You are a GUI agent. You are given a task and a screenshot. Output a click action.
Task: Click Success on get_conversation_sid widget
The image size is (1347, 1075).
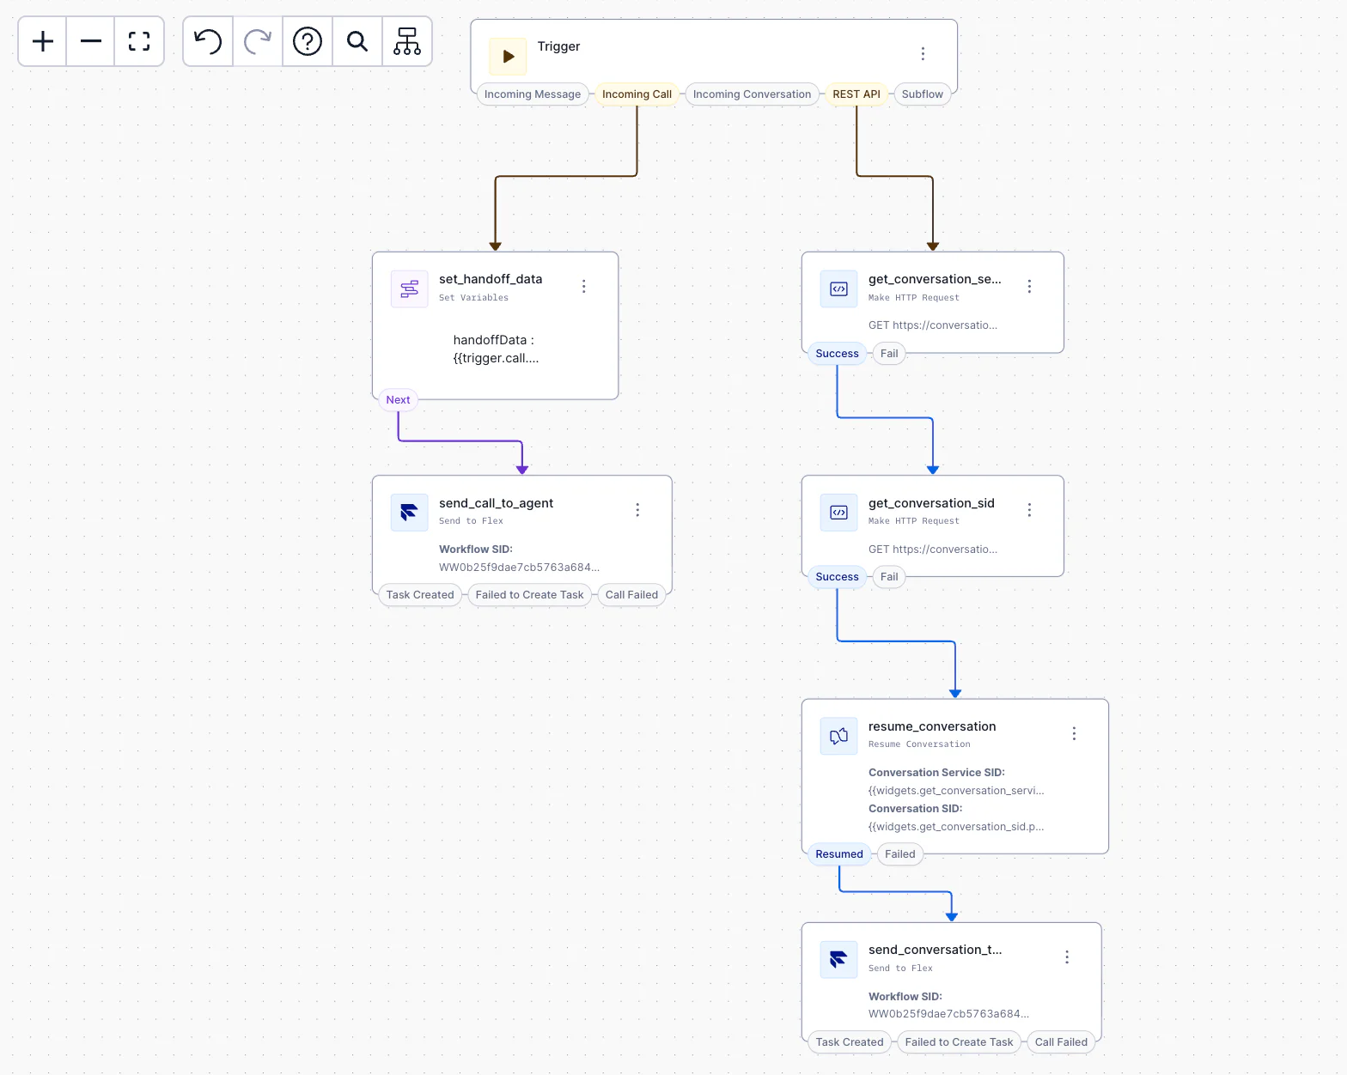pyautogui.click(x=837, y=577)
